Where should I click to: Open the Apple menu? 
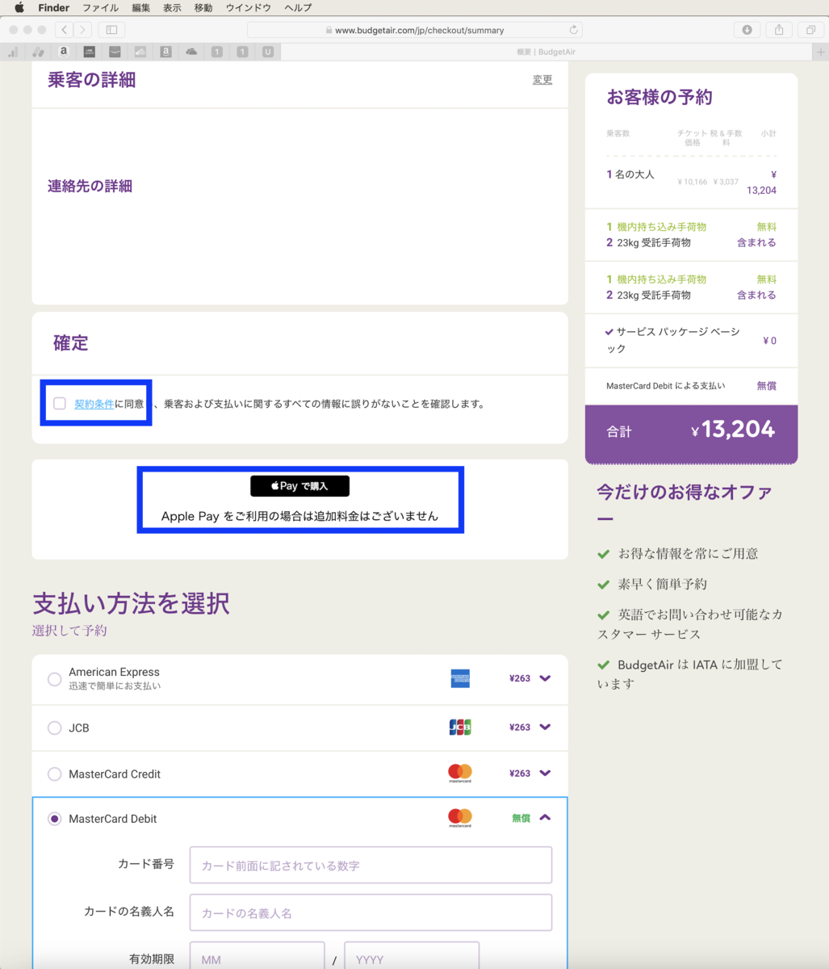19,7
